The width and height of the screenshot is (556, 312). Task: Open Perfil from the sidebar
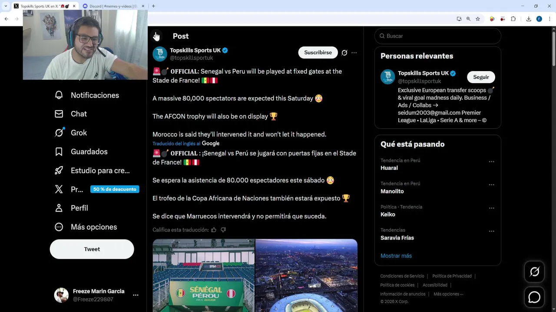[x=72, y=208]
